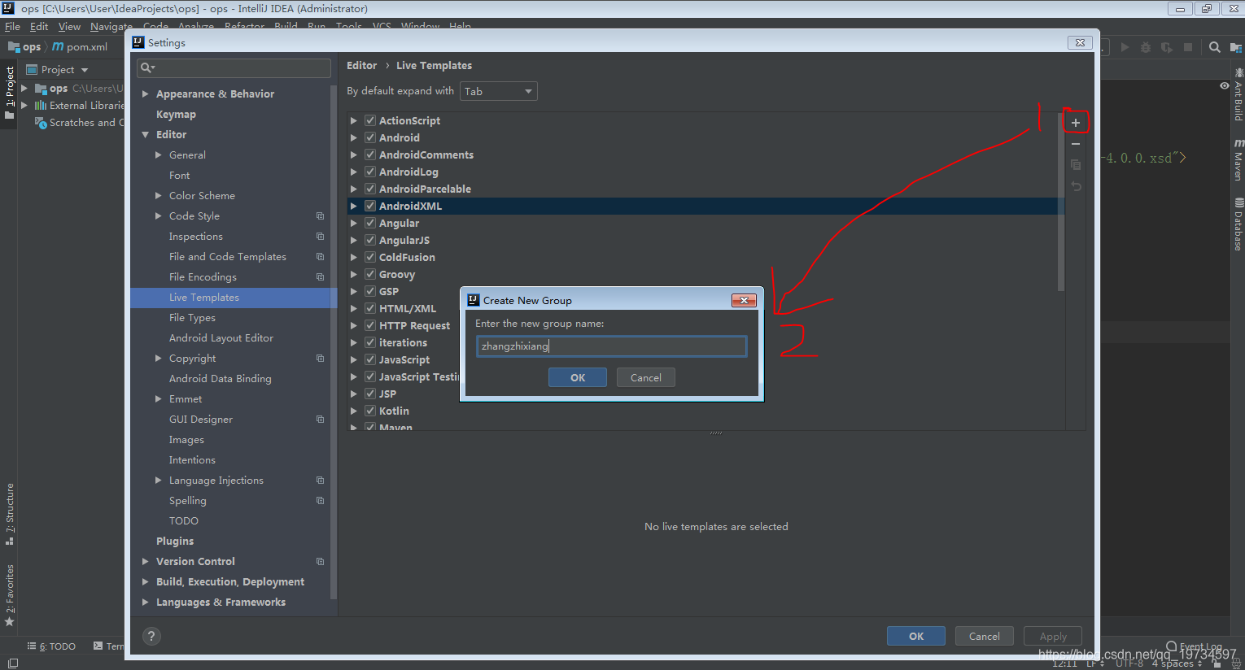Disable the Groovy template group

[x=370, y=274]
